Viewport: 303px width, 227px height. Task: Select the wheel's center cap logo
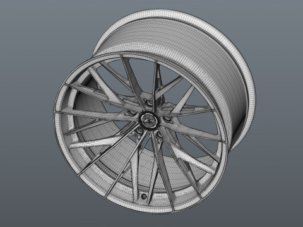coord(149,120)
